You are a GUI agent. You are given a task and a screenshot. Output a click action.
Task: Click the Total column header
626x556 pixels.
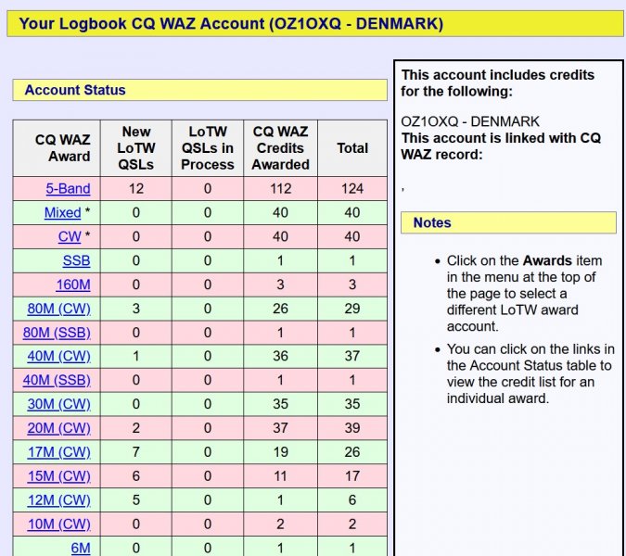[352, 148]
